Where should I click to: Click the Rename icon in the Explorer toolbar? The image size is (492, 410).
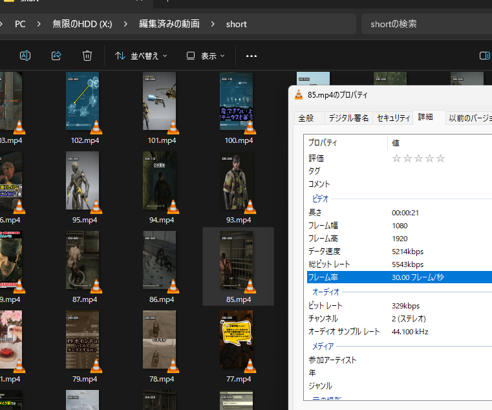25,56
